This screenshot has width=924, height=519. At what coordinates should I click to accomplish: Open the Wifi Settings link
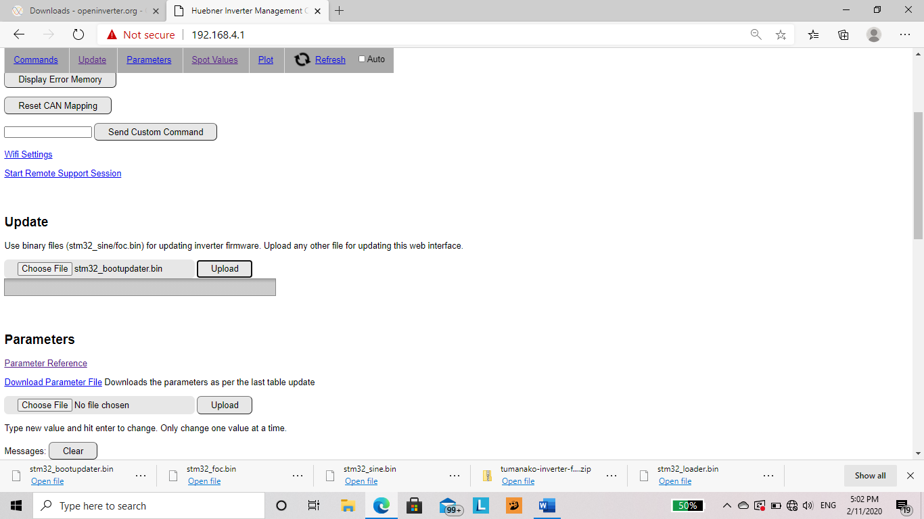(28, 154)
